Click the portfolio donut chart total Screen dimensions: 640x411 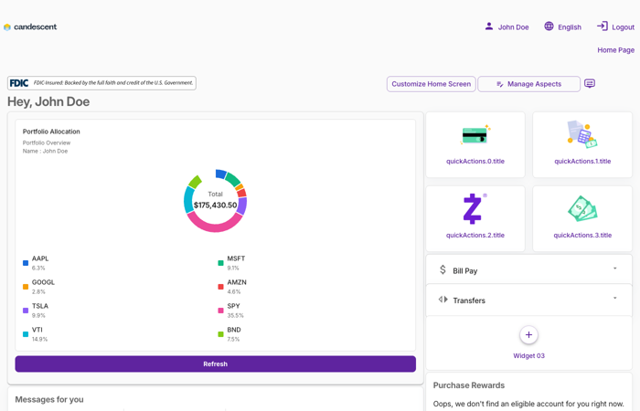215,200
